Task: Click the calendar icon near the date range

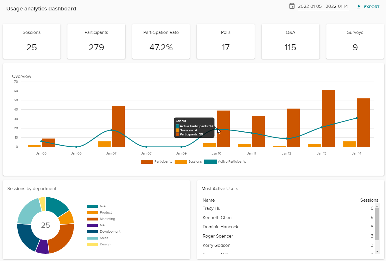Action: point(292,6)
